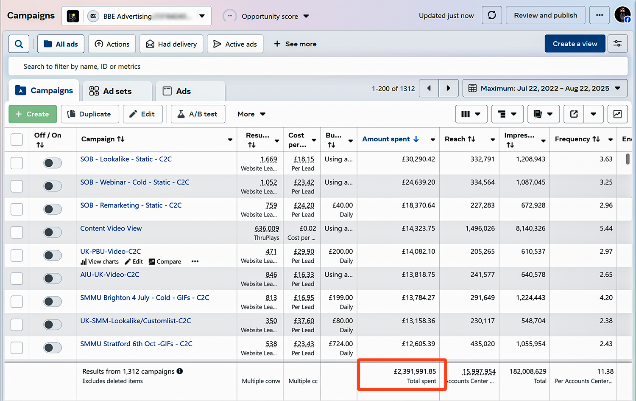Open view filter settings sliders icon
This screenshot has width=636, height=401.
(617, 44)
